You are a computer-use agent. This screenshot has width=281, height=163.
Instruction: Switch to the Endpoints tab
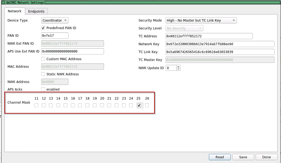tap(37, 11)
